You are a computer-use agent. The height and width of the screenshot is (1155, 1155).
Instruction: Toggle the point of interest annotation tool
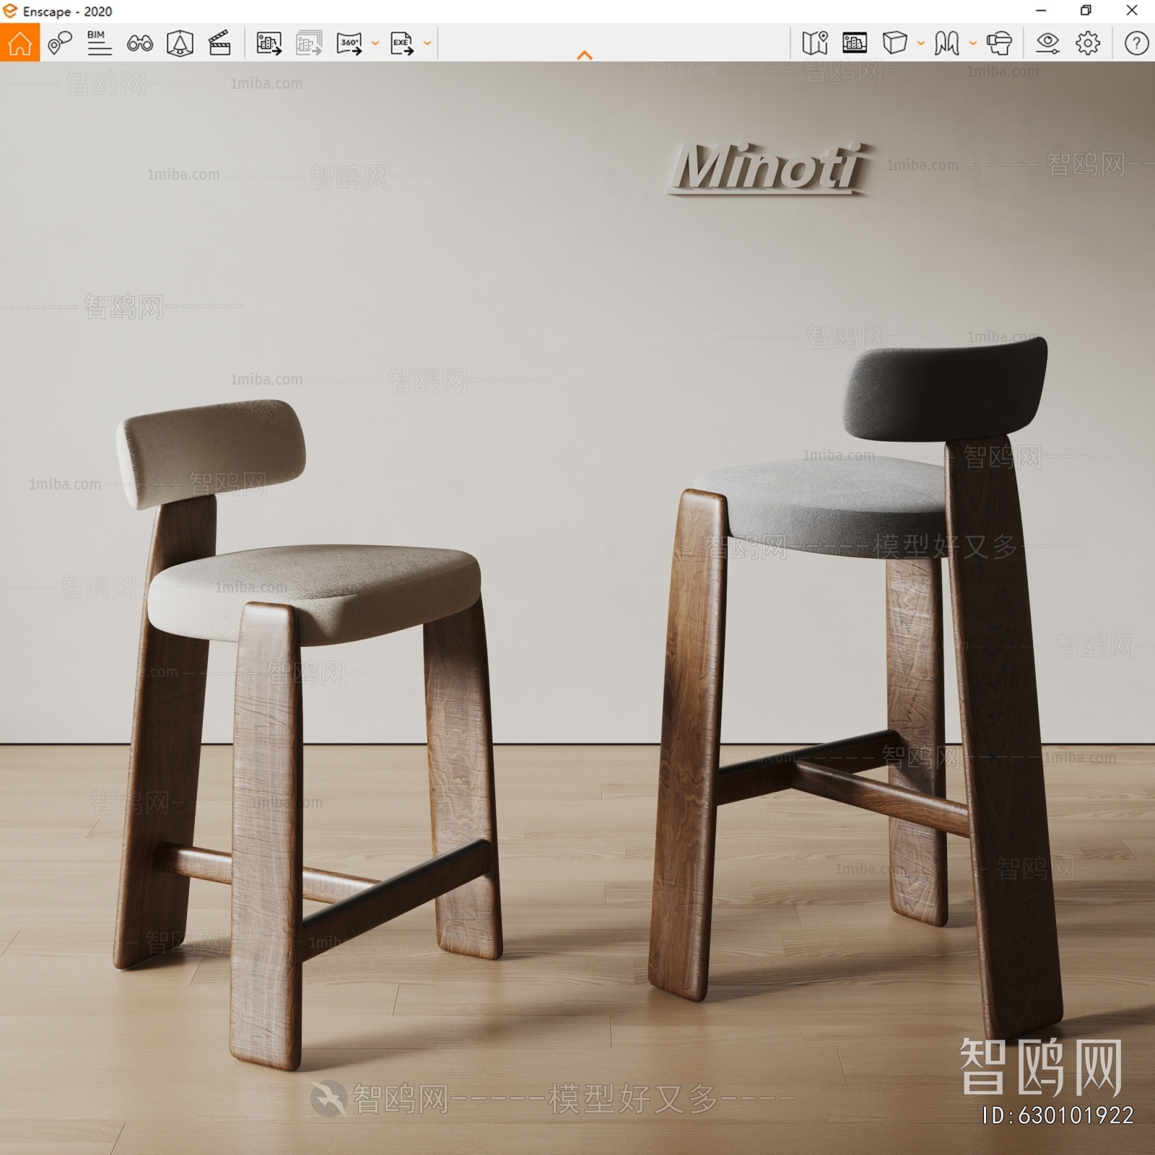click(x=61, y=45)
